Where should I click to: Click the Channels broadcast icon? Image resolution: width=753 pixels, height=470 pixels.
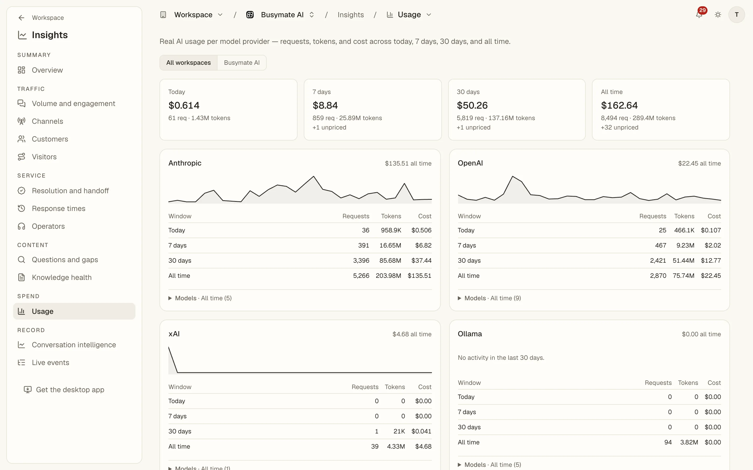click(x=21, y=121)
